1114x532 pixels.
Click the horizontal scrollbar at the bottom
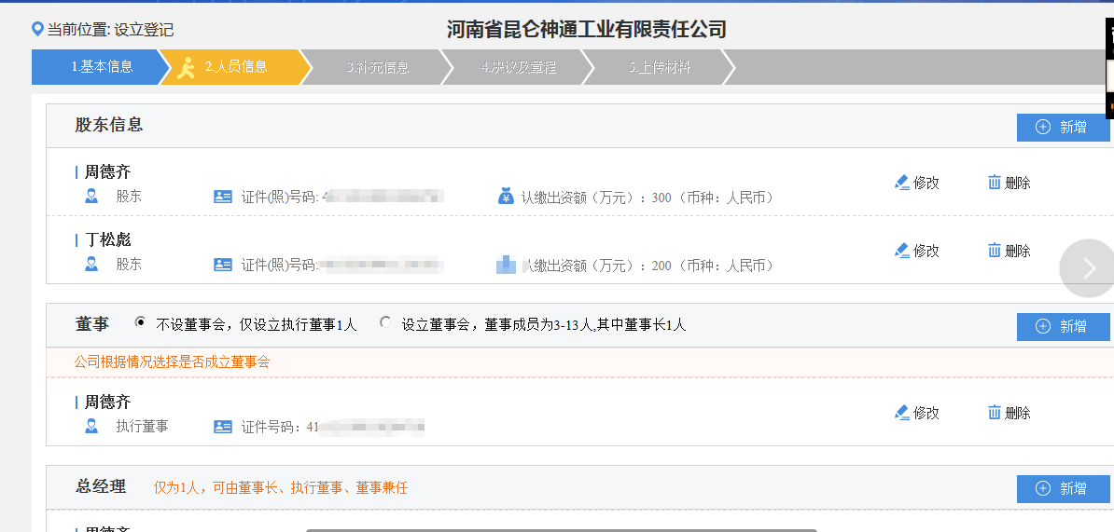tap(561, 529)
